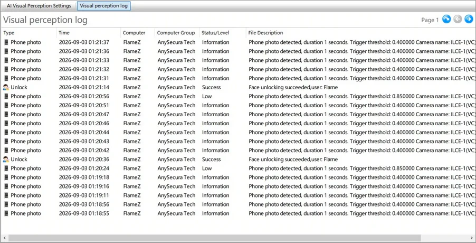This screenshot has height=243, width=476.
Task: Click phone icon of 01:21:31 entry
Action: tap(6, 78)
